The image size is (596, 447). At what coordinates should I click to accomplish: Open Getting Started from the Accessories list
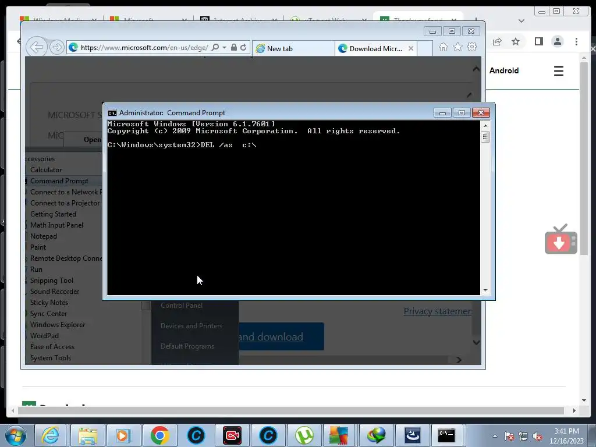coord(53,214)
